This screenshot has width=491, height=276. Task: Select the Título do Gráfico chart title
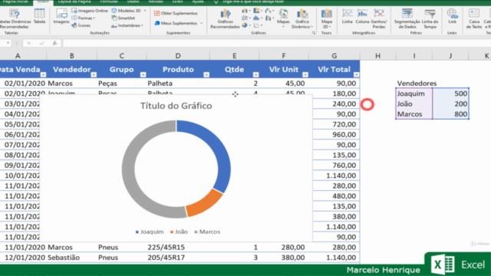pos(176,106)
